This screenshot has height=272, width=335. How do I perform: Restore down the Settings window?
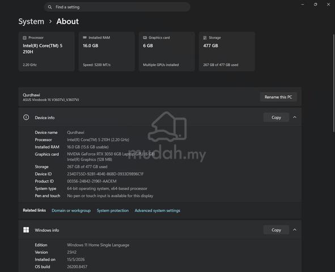coord(315,5)
